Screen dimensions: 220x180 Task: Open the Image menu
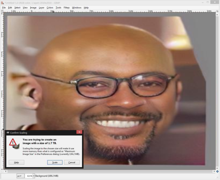(x=33, y=8)
